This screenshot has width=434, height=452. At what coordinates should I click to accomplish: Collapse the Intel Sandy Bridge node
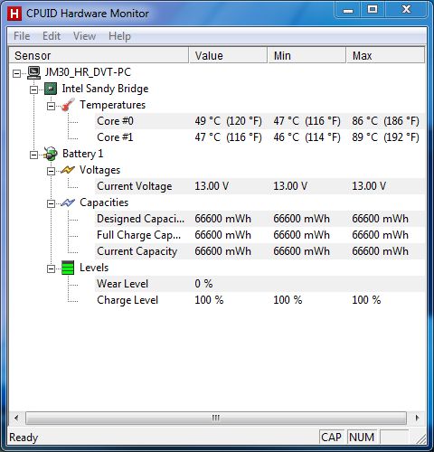tap(34, 89)
